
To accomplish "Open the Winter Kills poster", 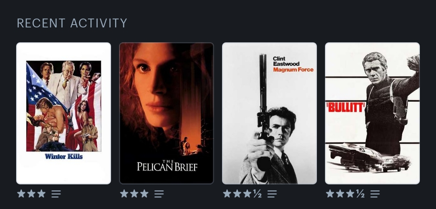I will pos(64,113).
